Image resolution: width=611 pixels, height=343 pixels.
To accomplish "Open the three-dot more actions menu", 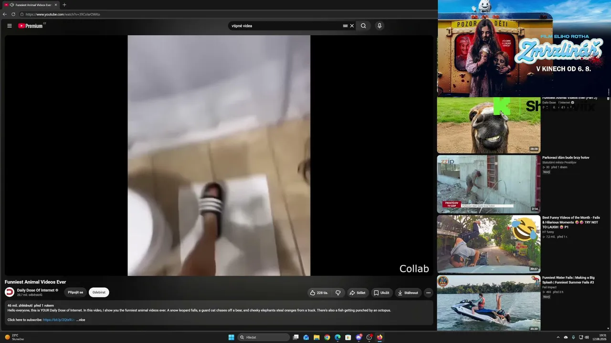I will click(x=428, y=293).
